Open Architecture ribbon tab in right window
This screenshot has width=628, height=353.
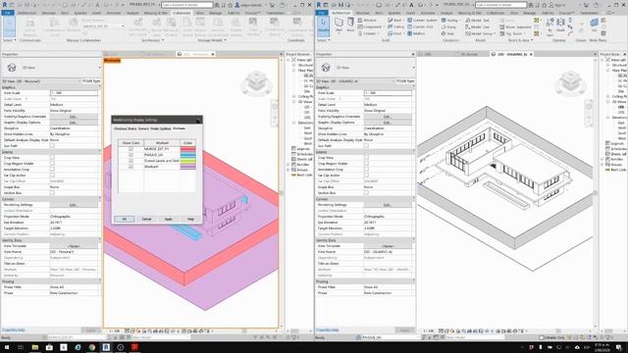coord(340,13)
